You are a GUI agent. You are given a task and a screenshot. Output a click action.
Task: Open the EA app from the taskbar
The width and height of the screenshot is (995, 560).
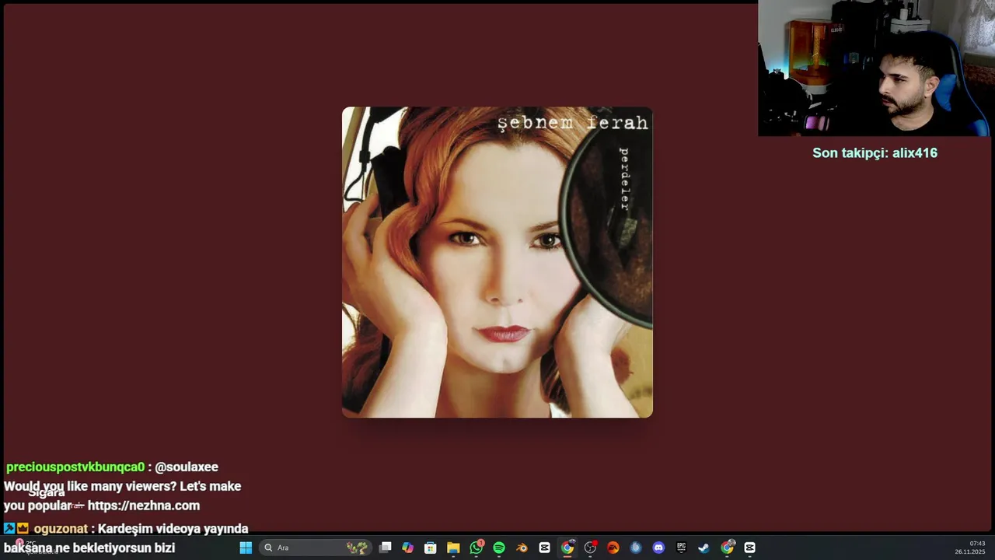[x=613, y=548]
